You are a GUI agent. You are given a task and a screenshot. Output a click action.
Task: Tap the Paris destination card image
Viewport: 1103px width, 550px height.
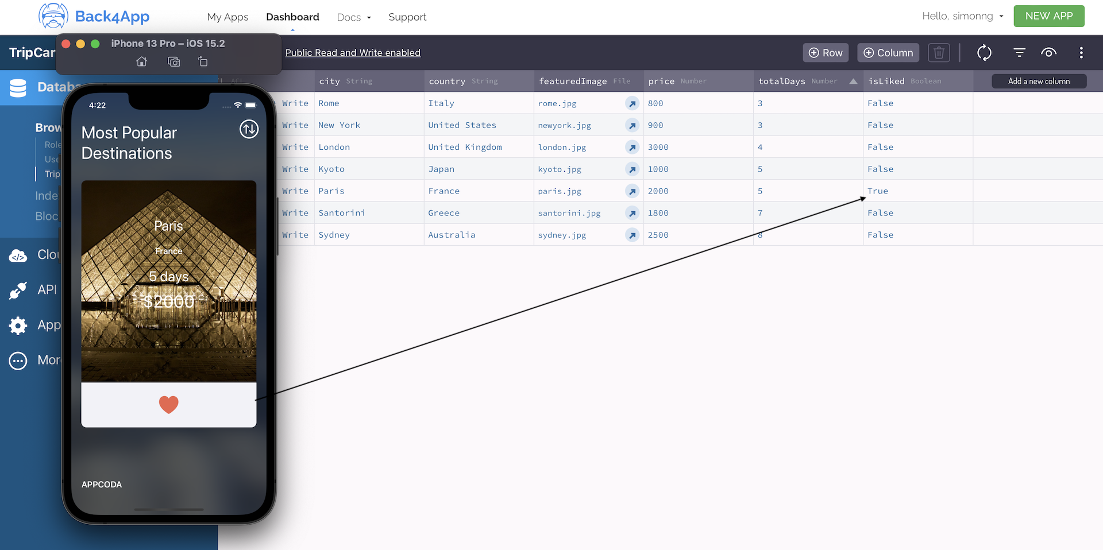tap(168, 281)
